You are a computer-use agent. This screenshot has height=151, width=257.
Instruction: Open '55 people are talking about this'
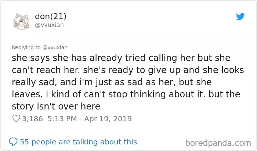pyautogui.click(x=78, y=141)
